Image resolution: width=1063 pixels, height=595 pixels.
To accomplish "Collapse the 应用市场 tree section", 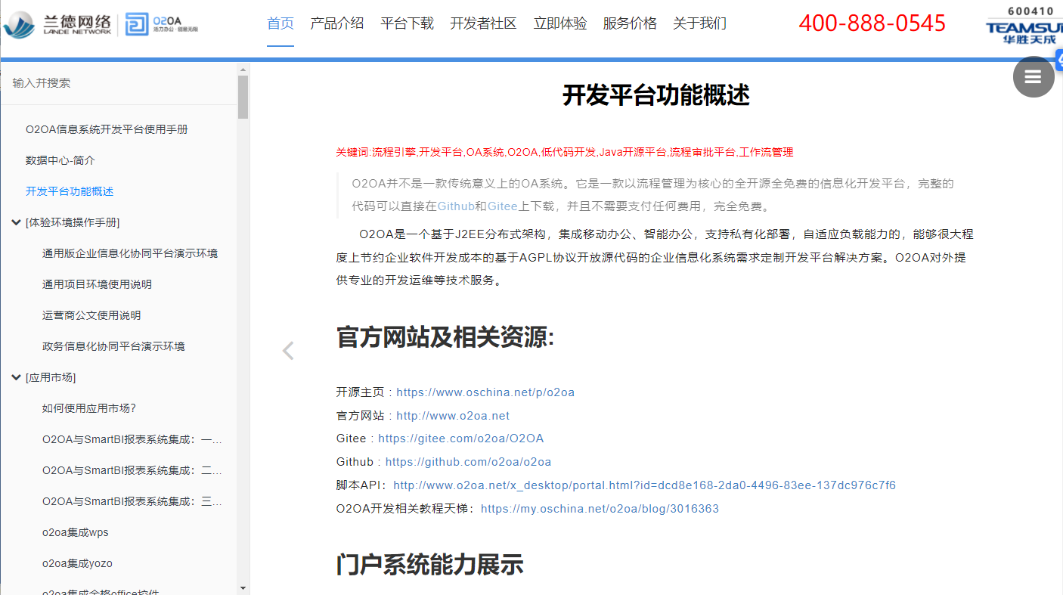I will [x=17, y=377].
